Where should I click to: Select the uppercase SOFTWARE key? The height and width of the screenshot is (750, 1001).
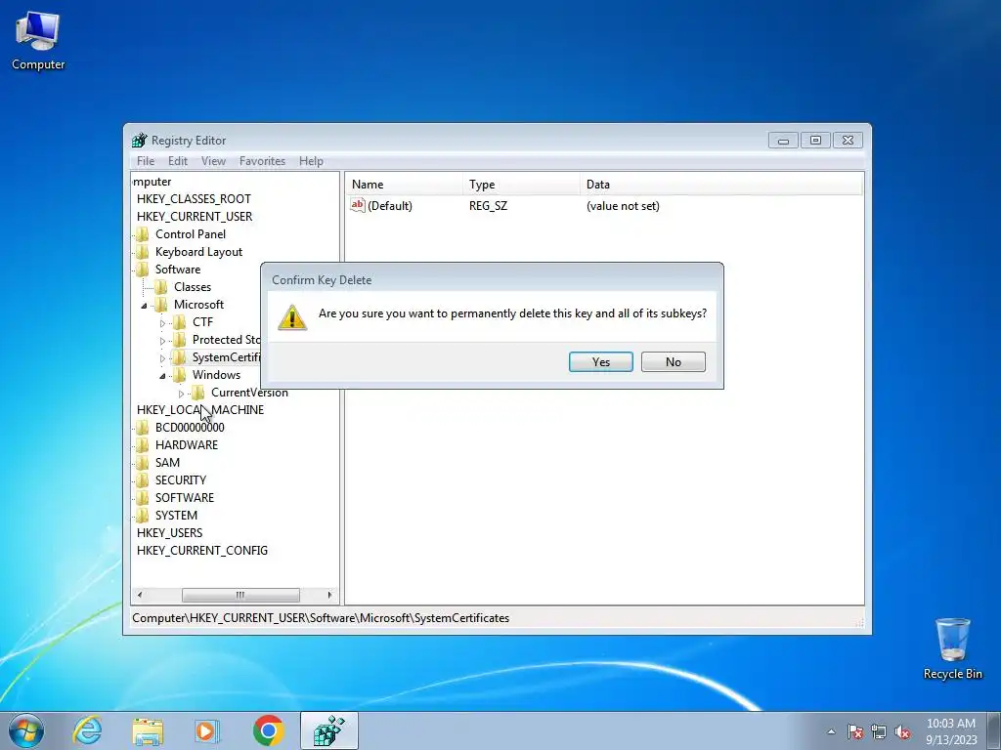[x=185, y=497]
